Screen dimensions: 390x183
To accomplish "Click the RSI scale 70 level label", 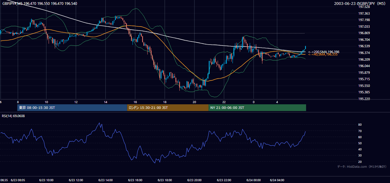I will (x=360, y=131).
